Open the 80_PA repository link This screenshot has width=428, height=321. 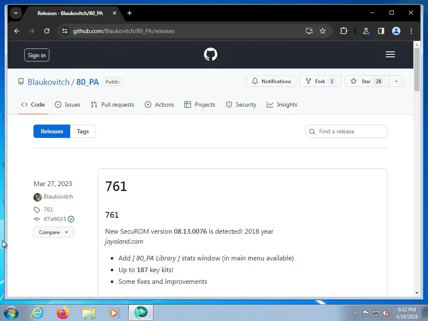(x=87, y=82)
